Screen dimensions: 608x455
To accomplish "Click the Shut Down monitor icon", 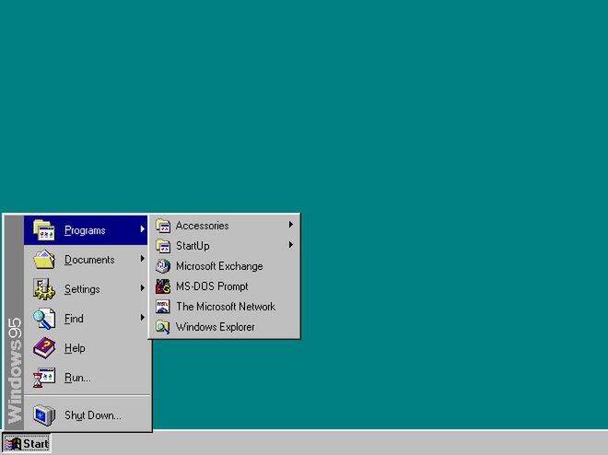I will click(44, 415).
